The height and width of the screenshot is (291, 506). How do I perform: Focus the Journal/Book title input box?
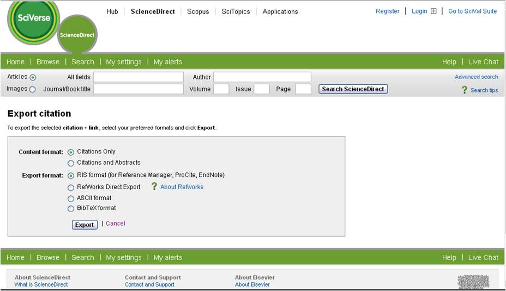tap(138, 89)
